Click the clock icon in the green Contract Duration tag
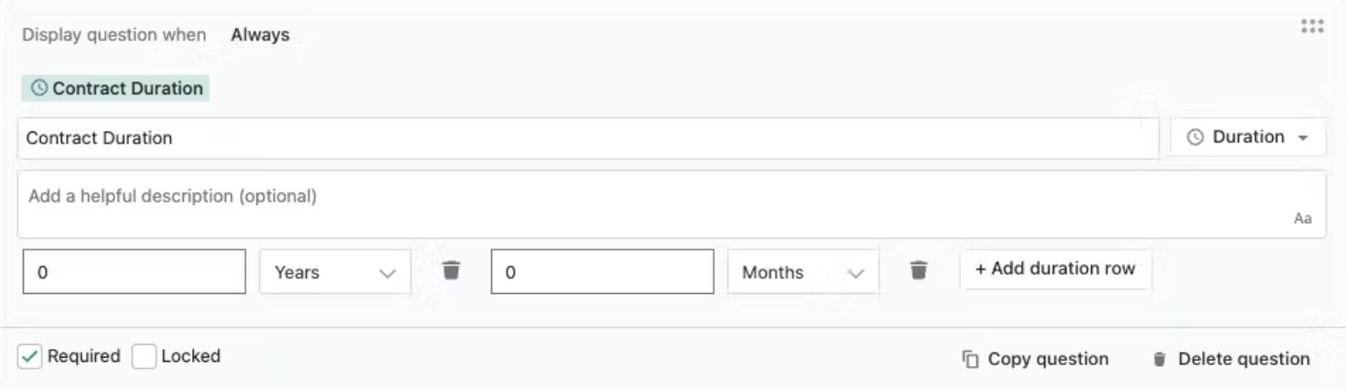Viewport: 1346px width, 389px height. [x=39, y=87]
